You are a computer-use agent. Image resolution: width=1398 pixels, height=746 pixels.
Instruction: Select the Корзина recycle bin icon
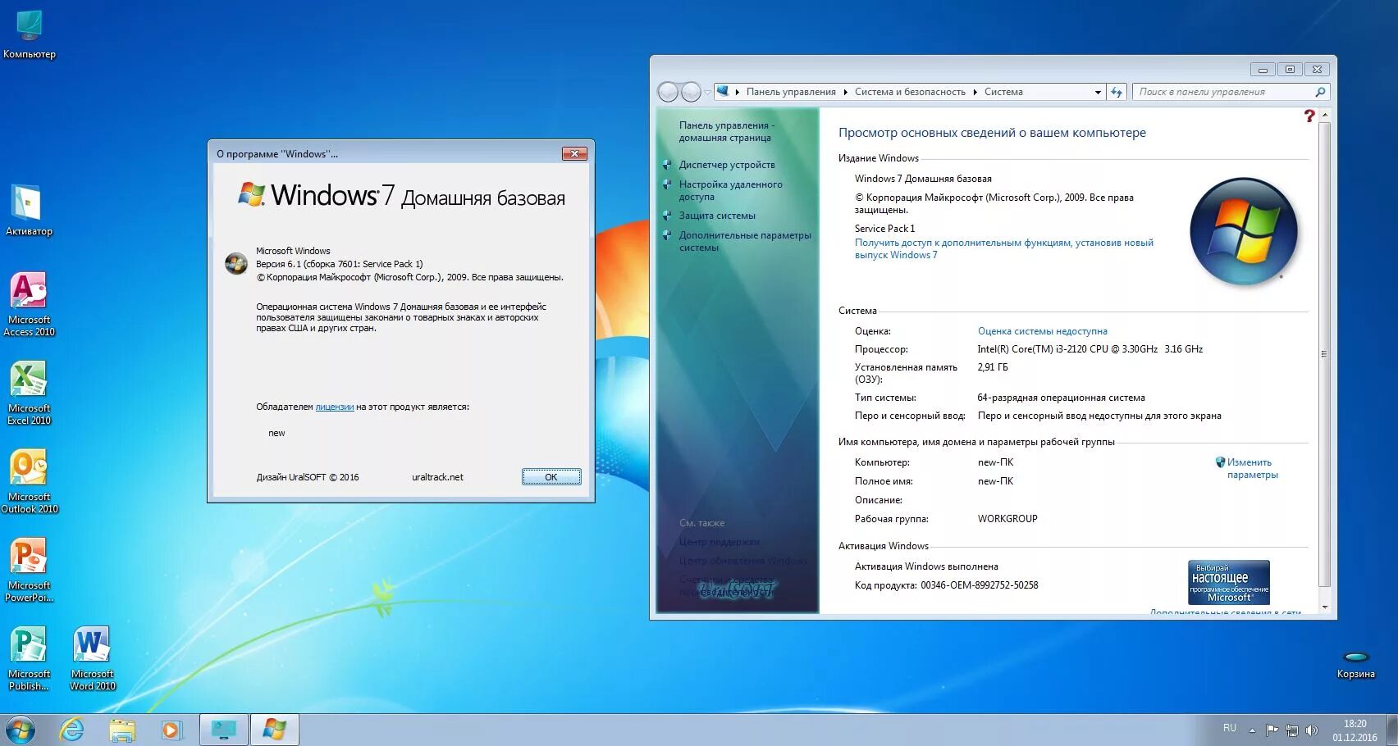tap(1355, 665)
